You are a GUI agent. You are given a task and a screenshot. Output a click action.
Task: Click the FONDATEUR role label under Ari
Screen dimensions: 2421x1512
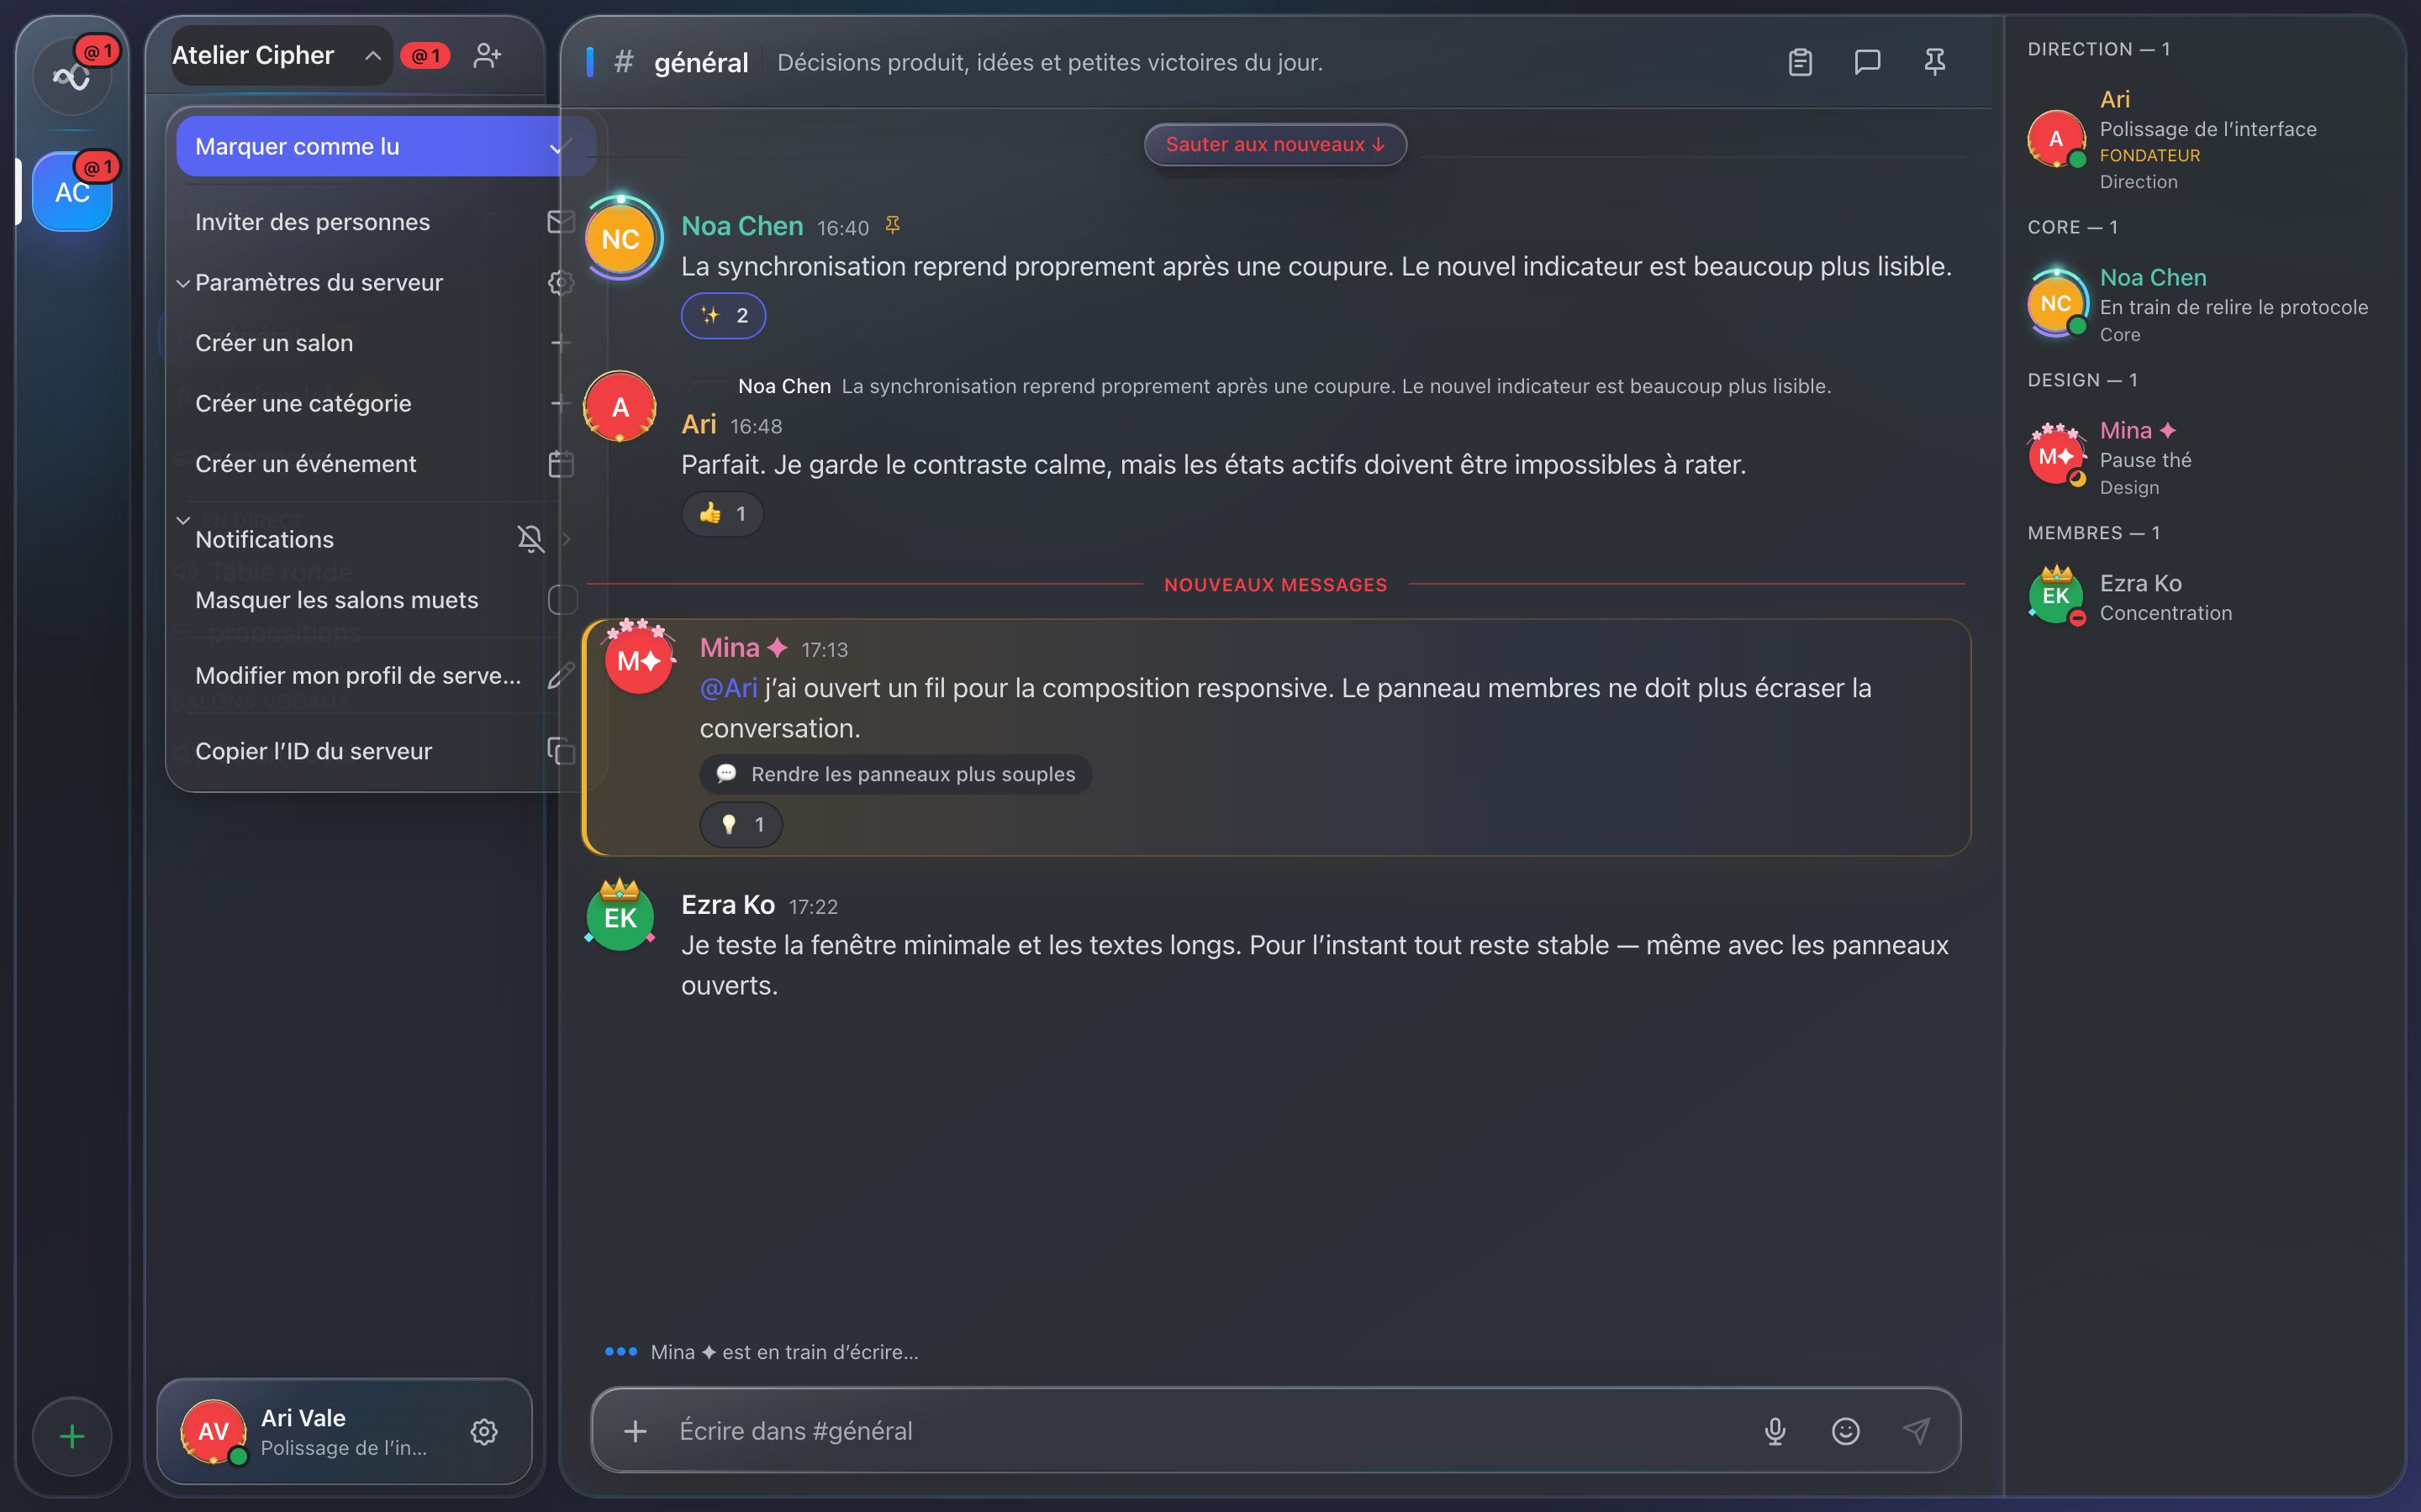pos(2149,155)
